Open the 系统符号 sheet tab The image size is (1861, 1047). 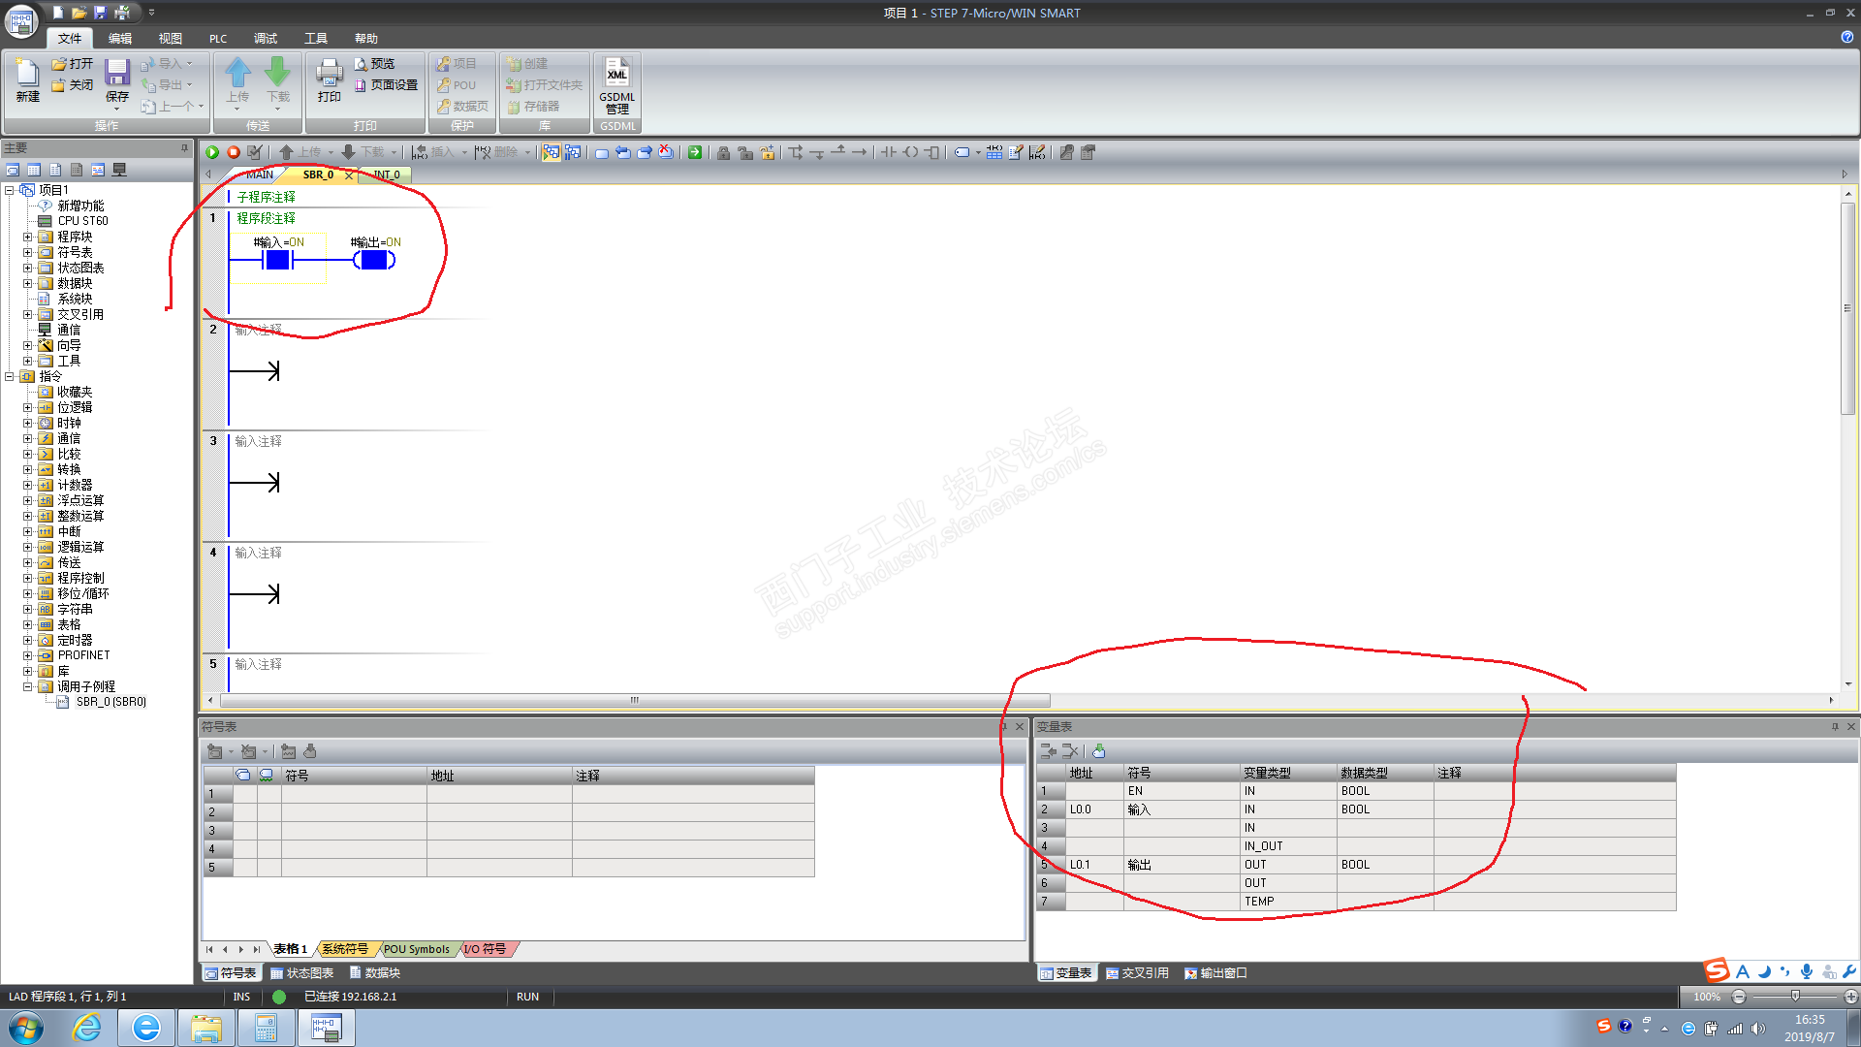click(345, 949)
